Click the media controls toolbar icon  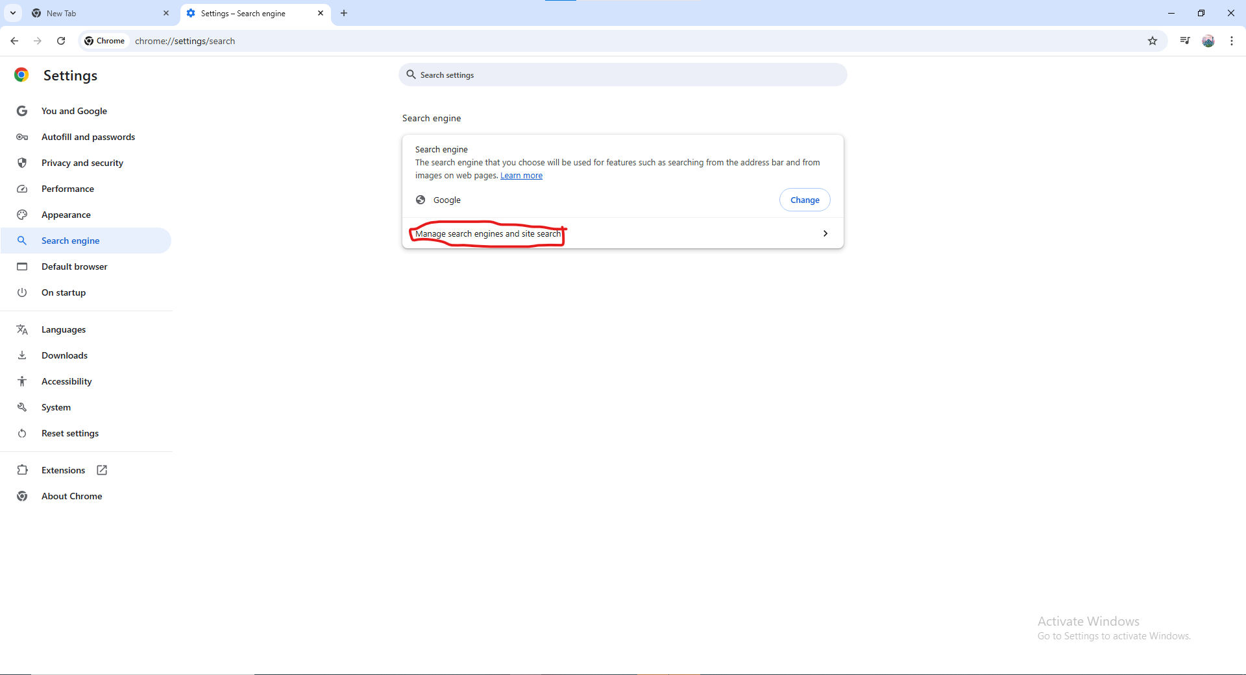click(1184, 40)
